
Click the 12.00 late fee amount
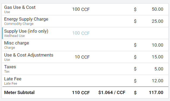pyautogui.click(x=157, y=81)
